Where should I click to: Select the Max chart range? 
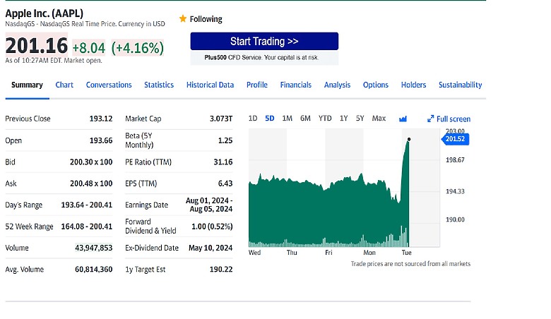point(379,119)
